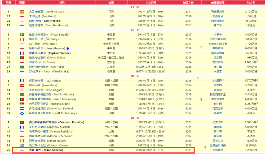Click the Ivory Coast flag beside Éric Bailly

tap(22, 39)
